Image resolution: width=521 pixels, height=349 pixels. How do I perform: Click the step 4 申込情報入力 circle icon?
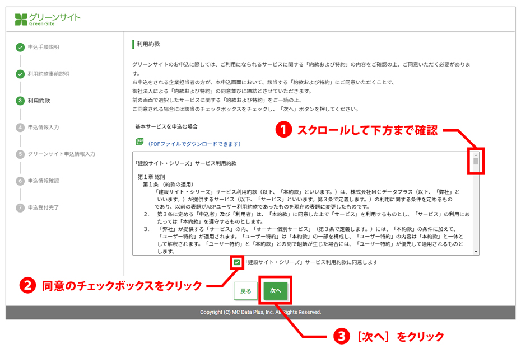(20, 127)
